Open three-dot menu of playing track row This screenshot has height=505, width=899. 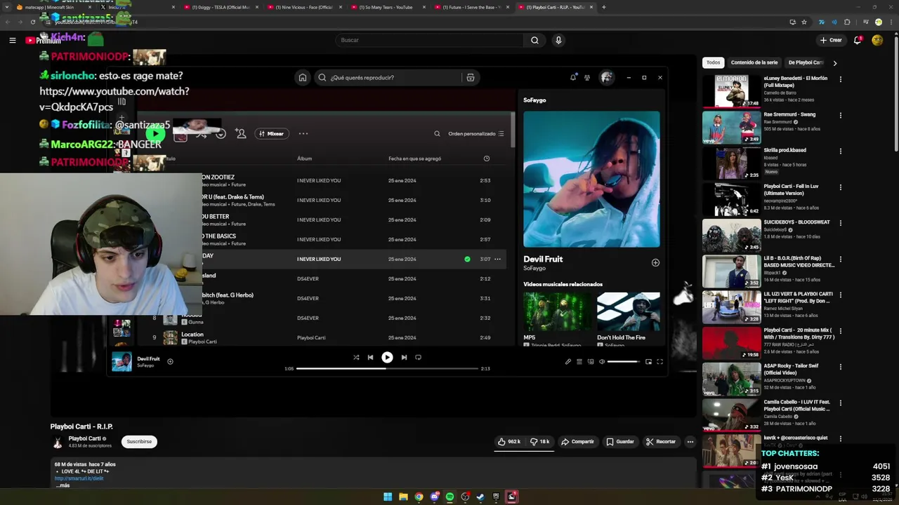point(497,259)
